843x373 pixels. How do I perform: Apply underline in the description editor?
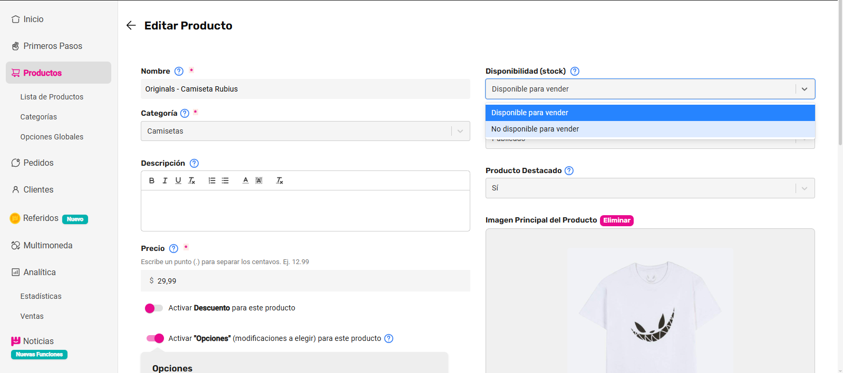(x=178, y=180)
